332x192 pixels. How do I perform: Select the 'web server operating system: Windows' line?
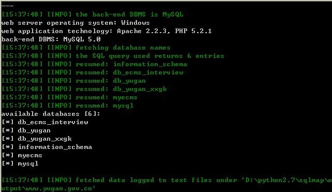point(76,23)
